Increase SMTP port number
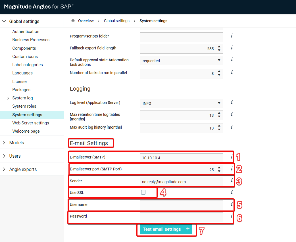This screenshot has width=296, height=242. click(x=219, y=168)
